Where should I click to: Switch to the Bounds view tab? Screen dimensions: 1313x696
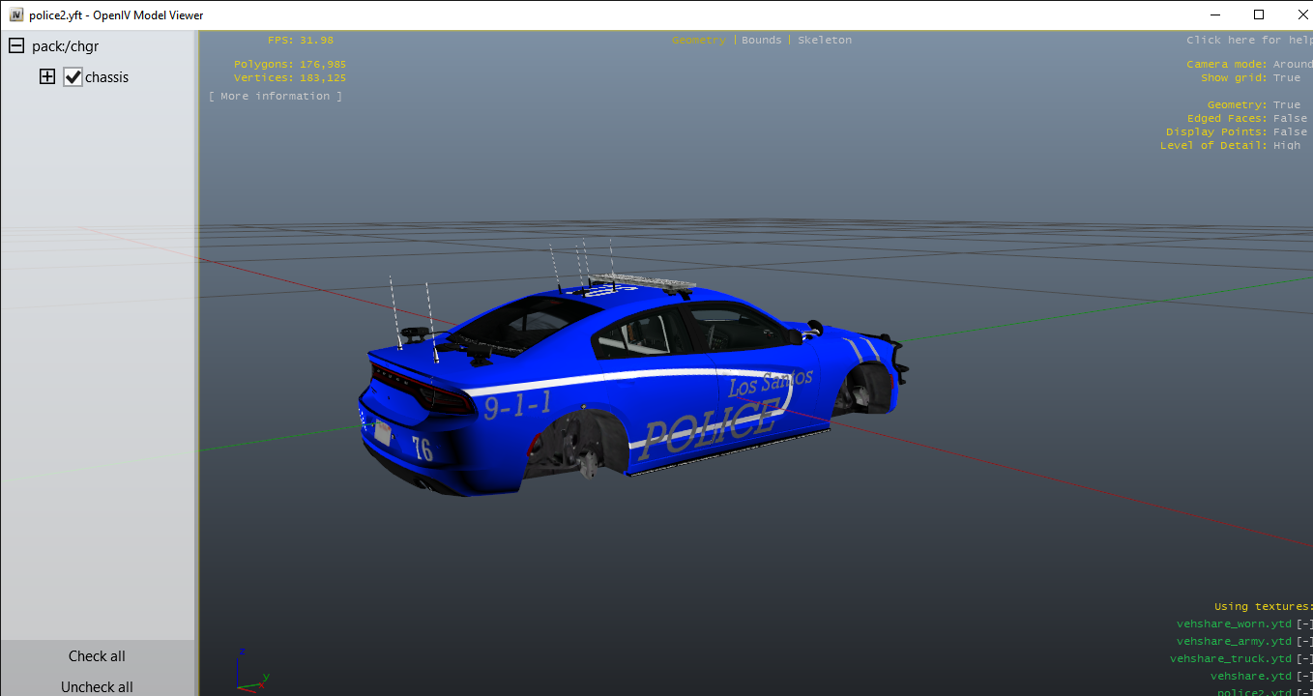761,41
